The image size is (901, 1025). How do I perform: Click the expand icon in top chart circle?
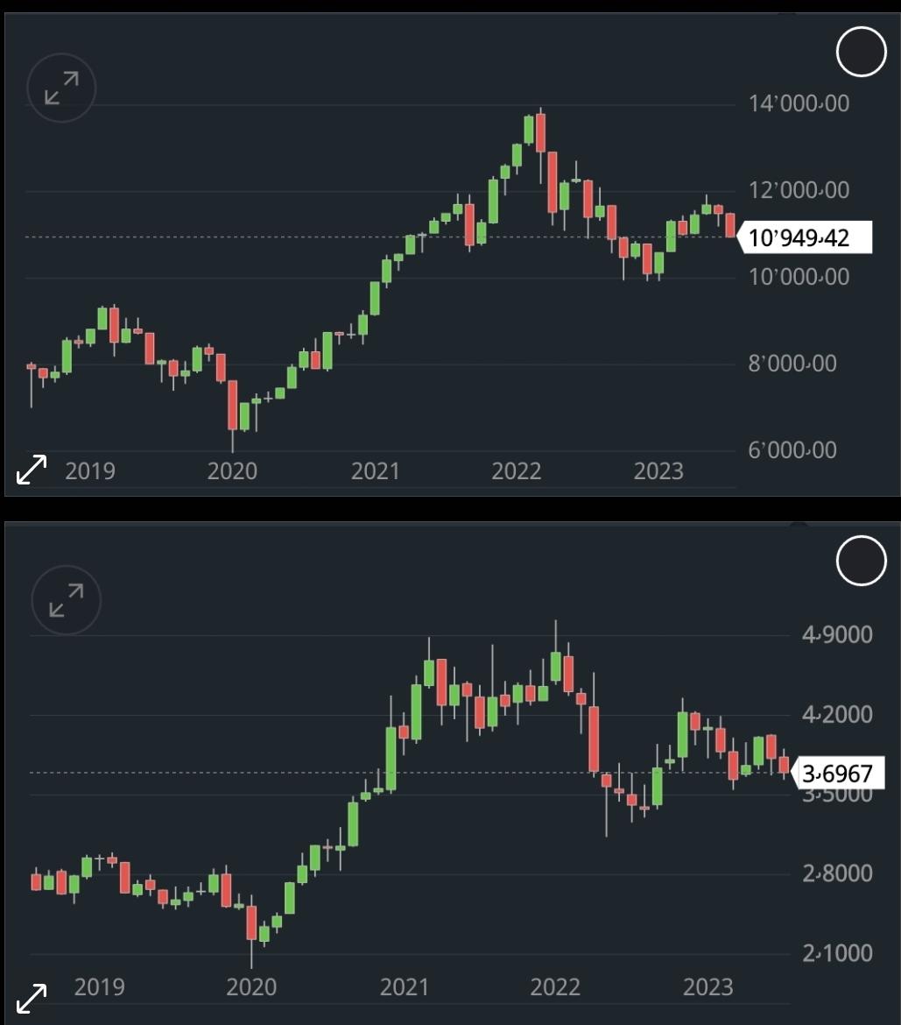click(x=61, y=88)
